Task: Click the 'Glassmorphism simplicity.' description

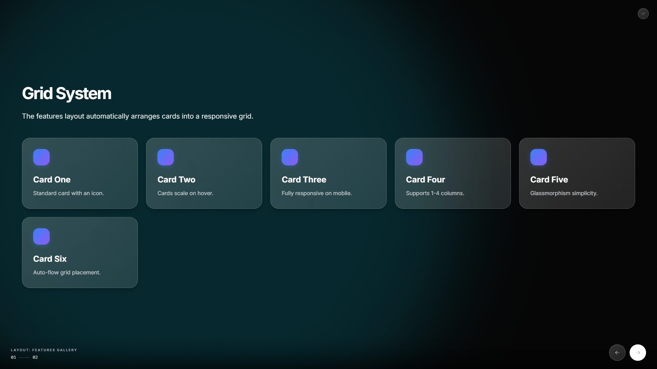Action: click(x=564, y=193)
